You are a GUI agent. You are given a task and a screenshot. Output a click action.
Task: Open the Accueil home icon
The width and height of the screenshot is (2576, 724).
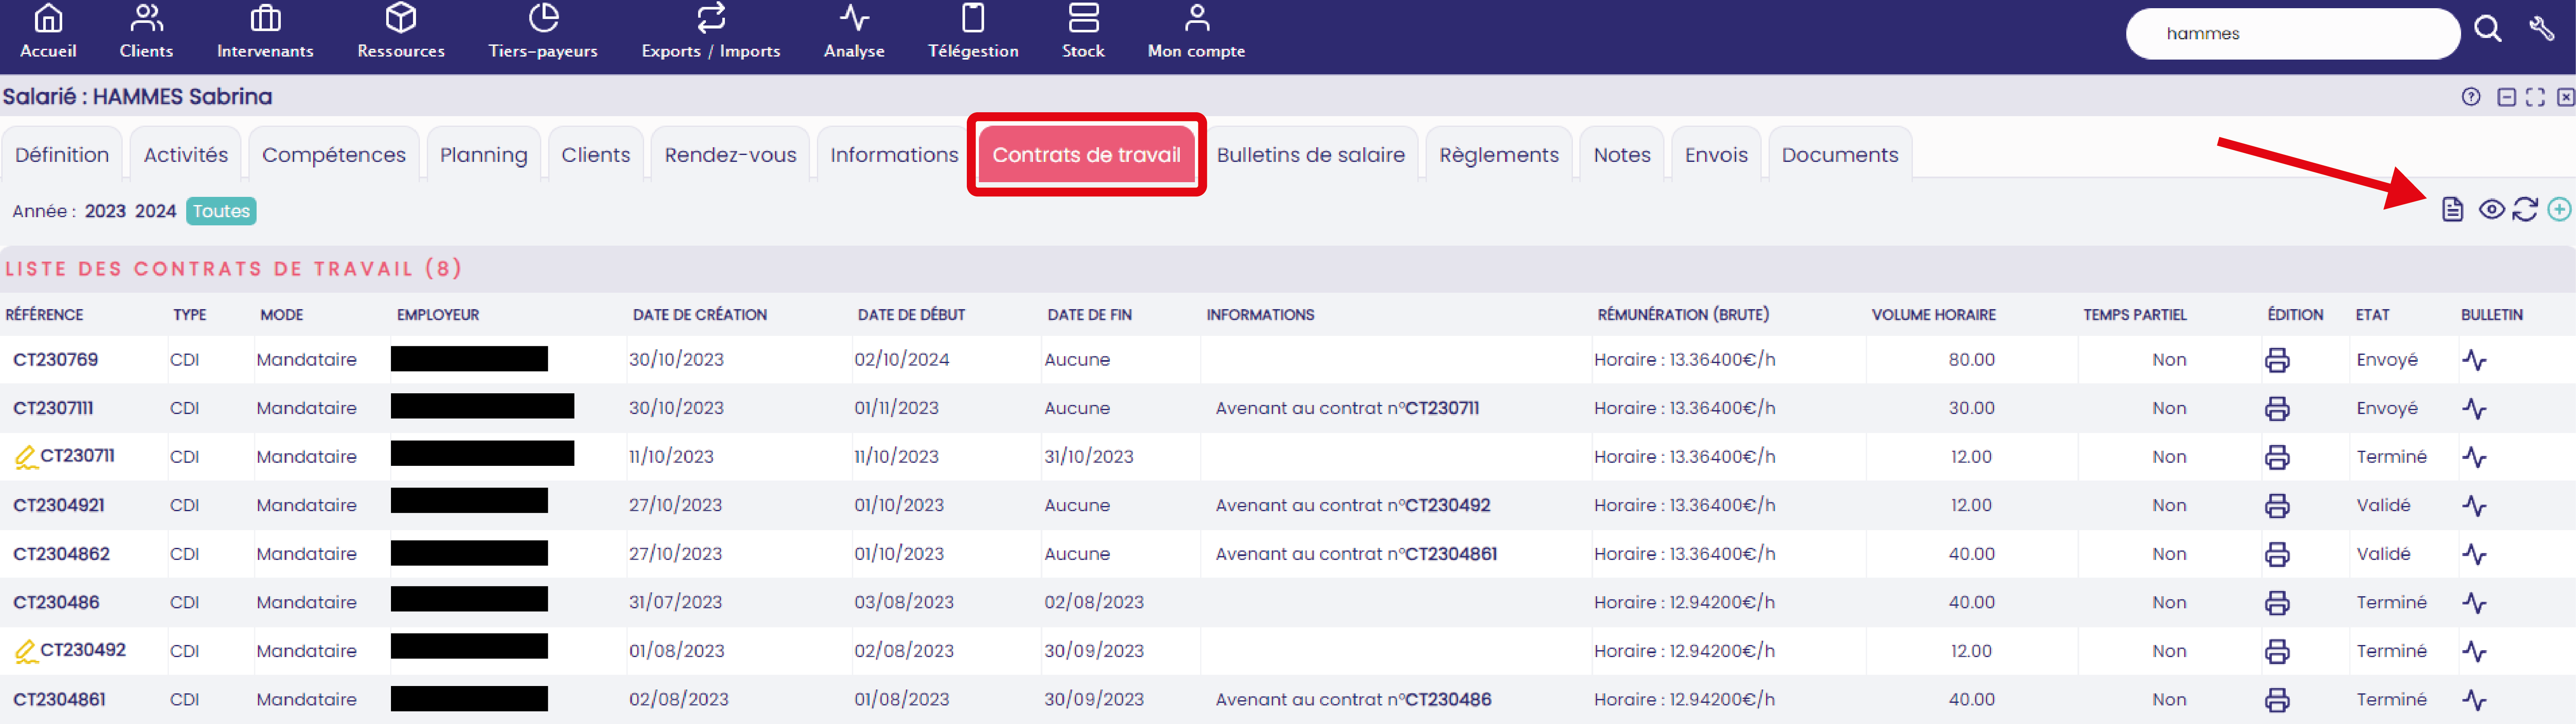48,18
